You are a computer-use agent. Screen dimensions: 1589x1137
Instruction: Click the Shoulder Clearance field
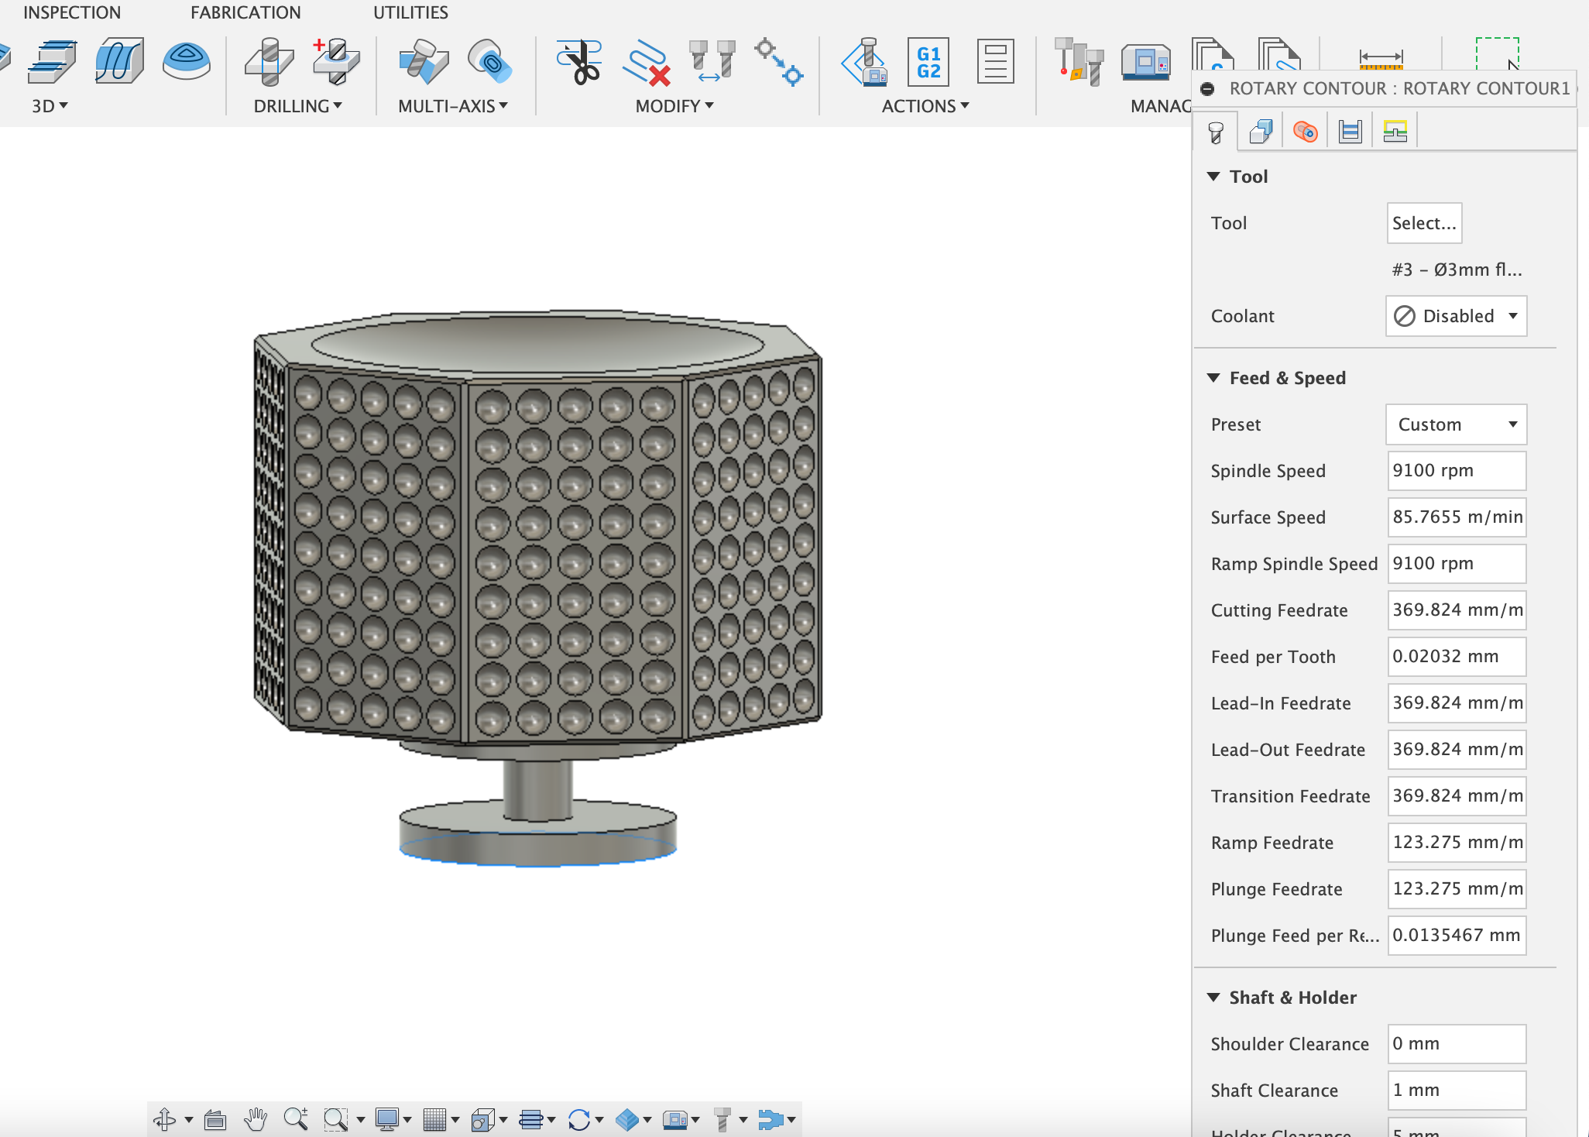pos(1457,1044)
